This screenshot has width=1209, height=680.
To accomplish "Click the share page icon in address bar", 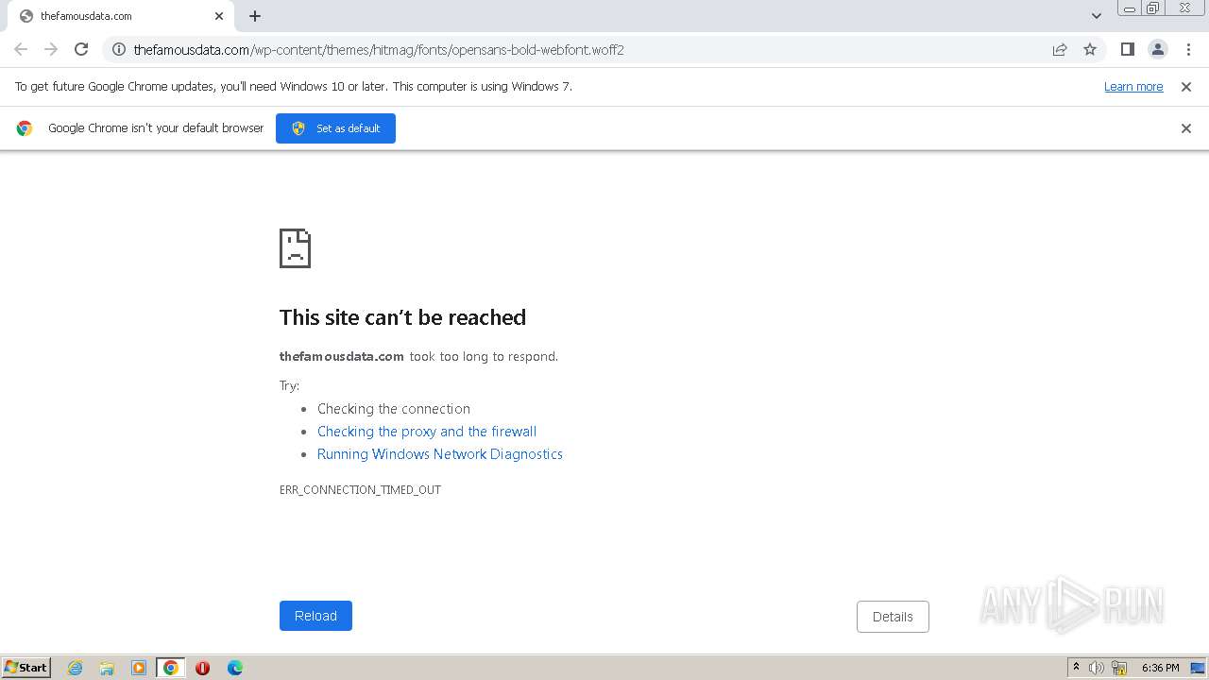I will (x=1060, y=49).
